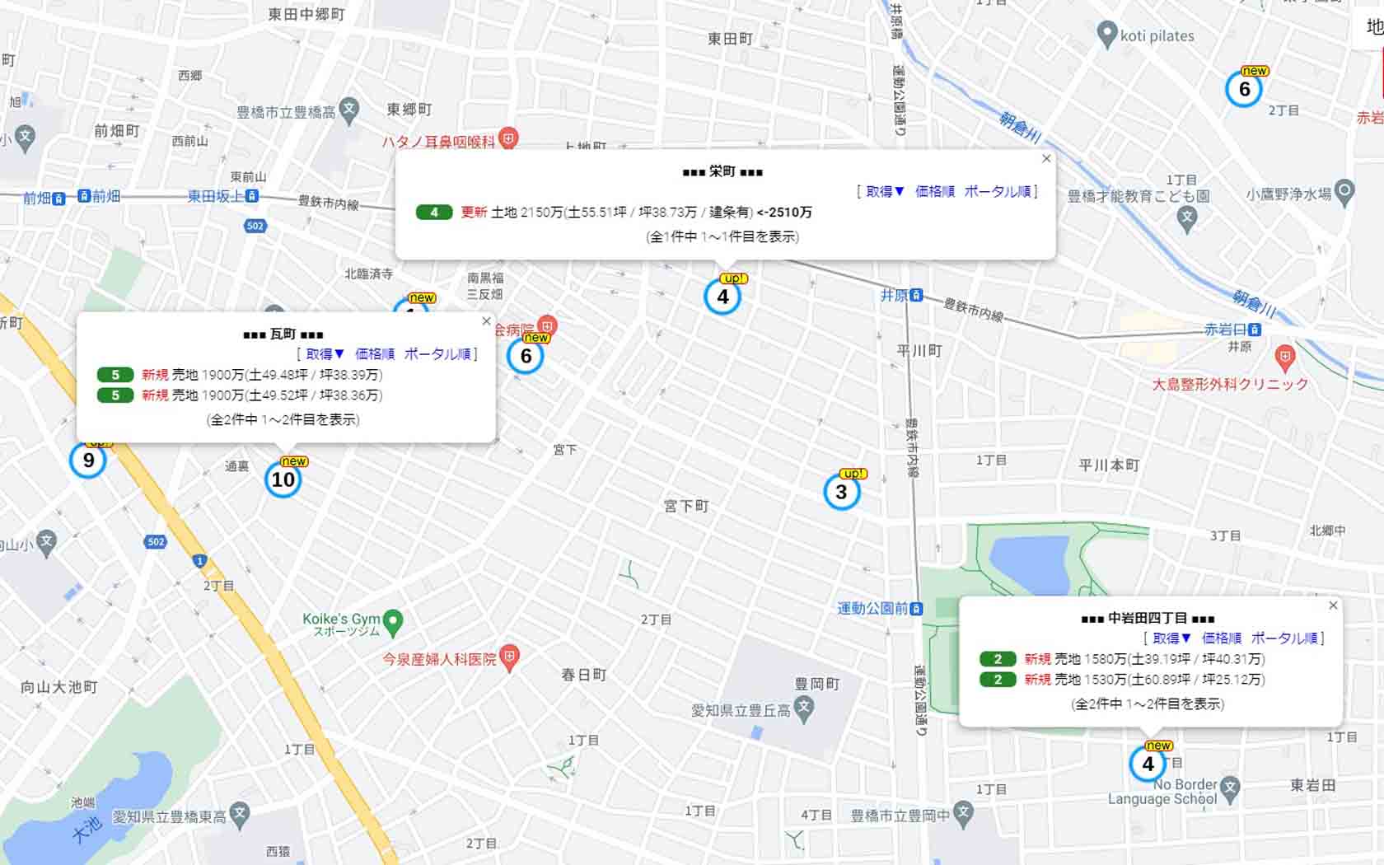Open 取得▼ dropdown in 瓦町 popup
The height and width of the screenshot is (865, 1384).
(x=325, y=354)
